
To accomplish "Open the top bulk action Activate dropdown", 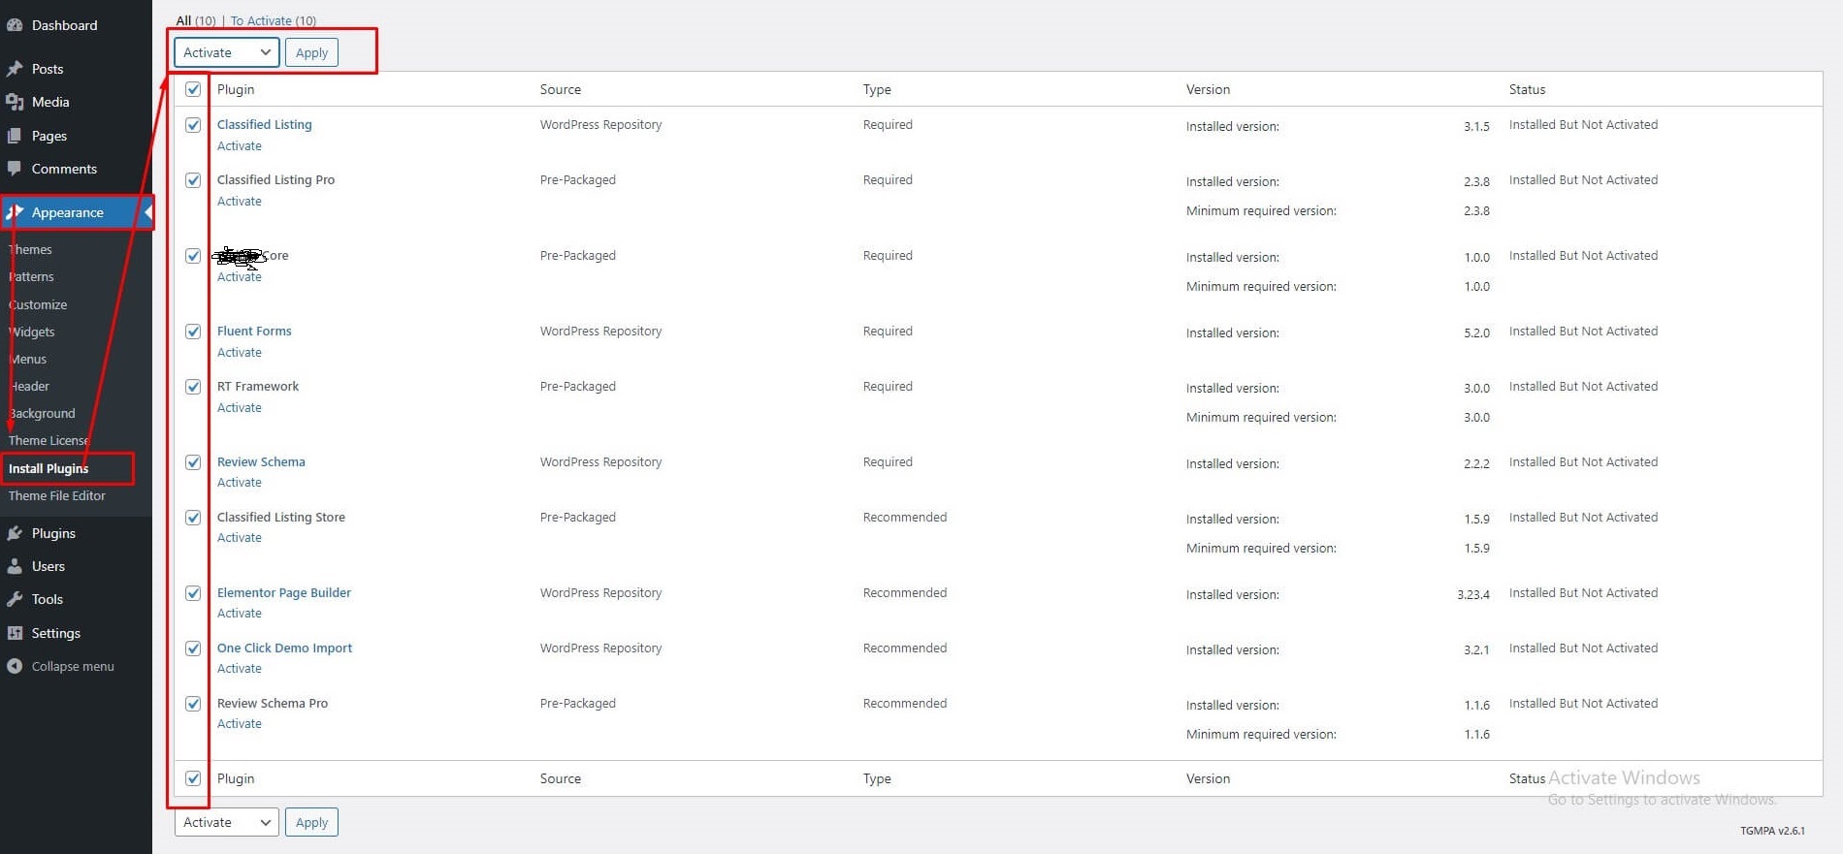I will (x=227, y=52).
